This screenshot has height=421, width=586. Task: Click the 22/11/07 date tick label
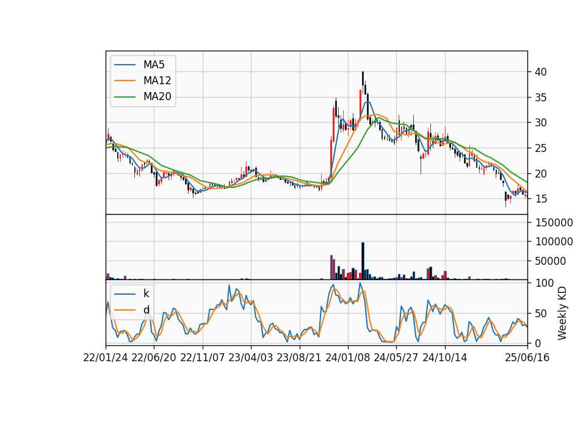[203, 358]
